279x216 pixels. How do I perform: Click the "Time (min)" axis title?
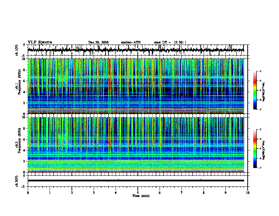click(141, 196)
